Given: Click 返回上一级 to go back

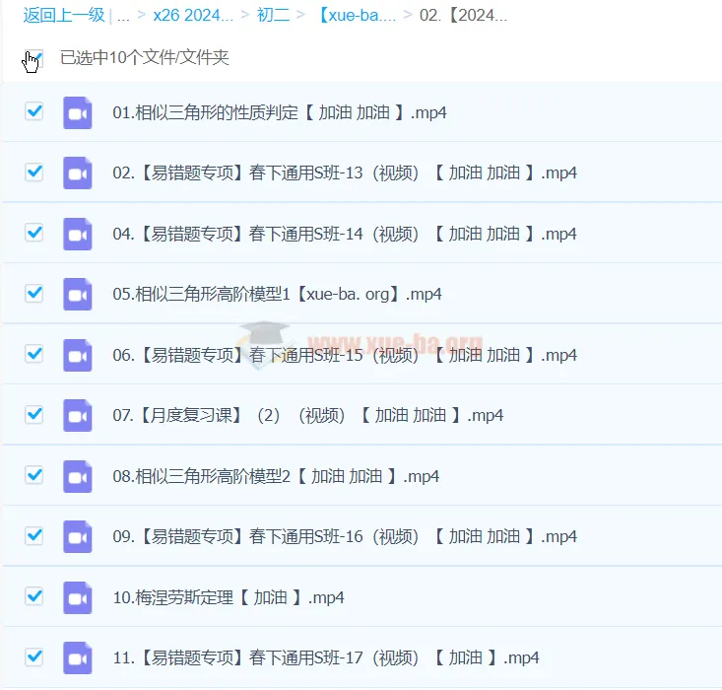Looking at the screenshot, I should pos(64,15).
